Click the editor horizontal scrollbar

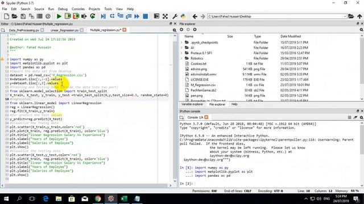[86, 185]
